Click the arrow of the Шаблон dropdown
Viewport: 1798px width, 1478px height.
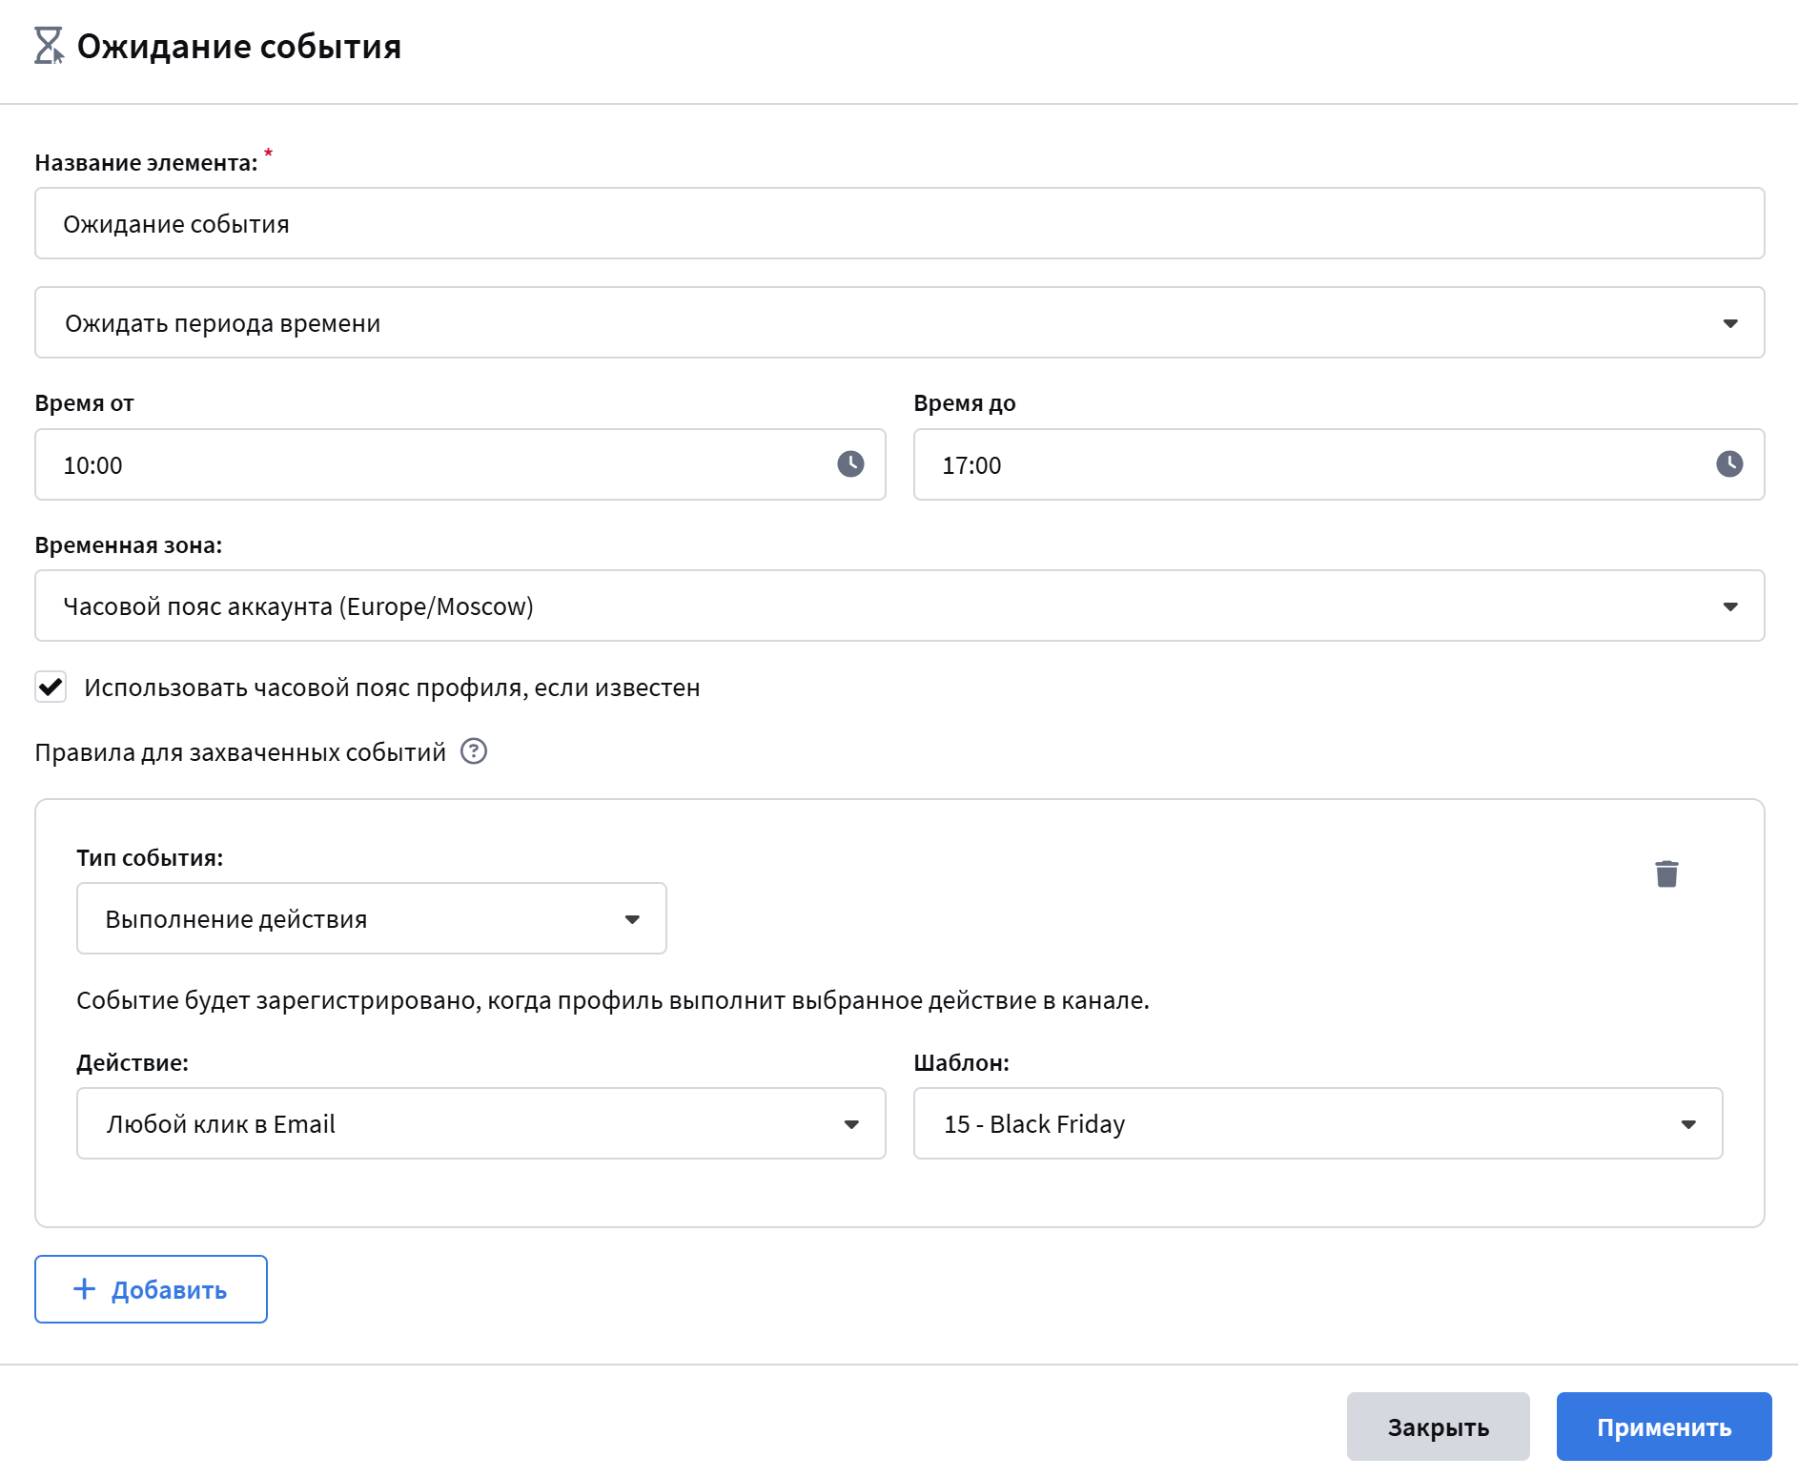point(1688,1125)
